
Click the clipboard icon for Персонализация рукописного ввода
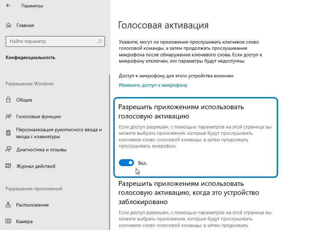(x=8, y=133)
